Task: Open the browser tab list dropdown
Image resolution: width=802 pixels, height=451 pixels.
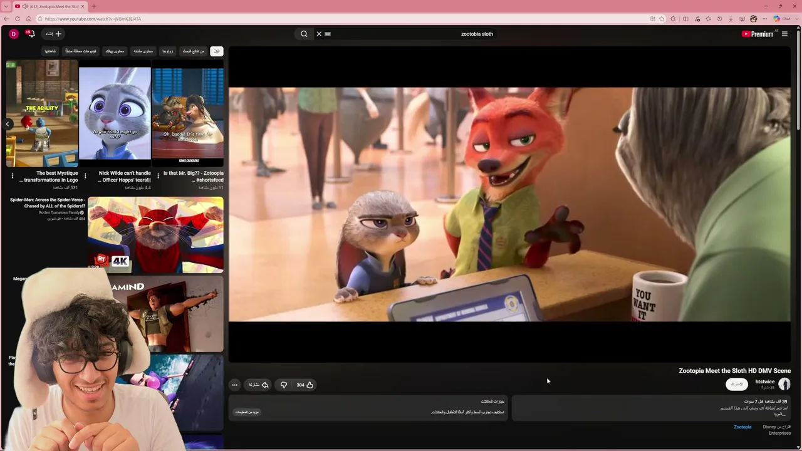Action: click(6, 6)
